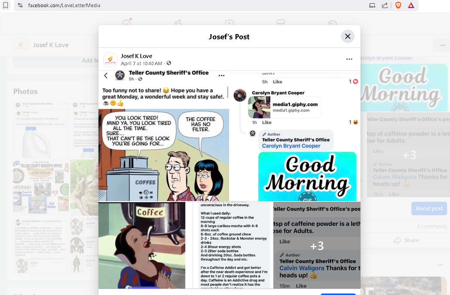Click the cast/media icon in address bar
450x295 pixels.
pos(372,5)
